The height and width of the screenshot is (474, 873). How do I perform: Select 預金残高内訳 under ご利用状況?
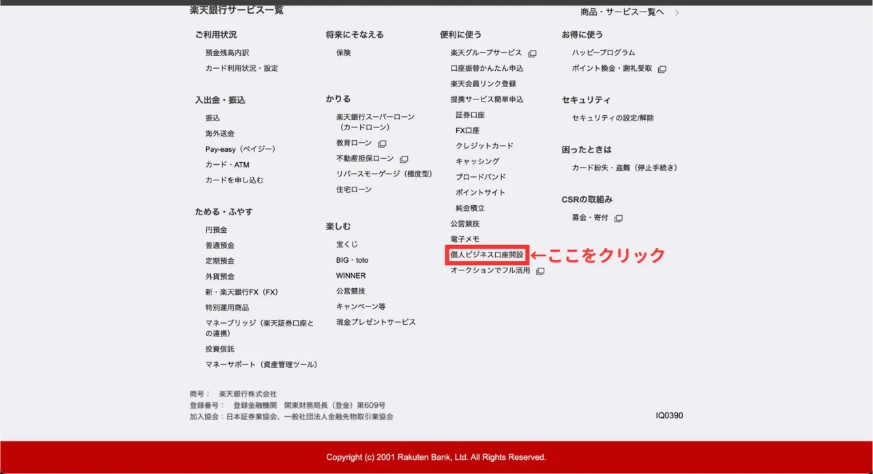(227, 53)
